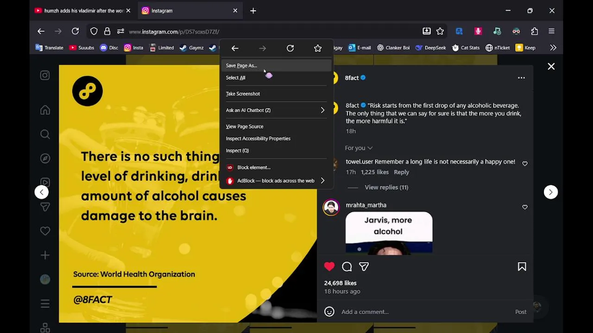
Task: Choose uBlock Block element option
Action: coord(276,167)
